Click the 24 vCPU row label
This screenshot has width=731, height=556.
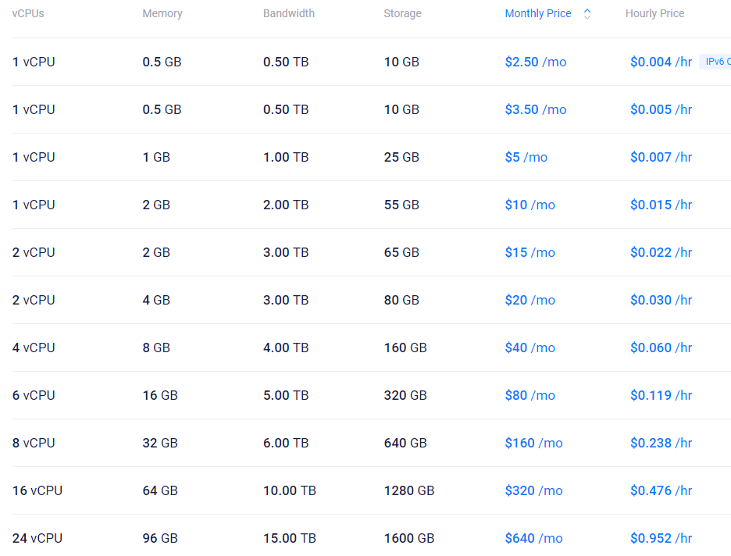coord(37,538)
